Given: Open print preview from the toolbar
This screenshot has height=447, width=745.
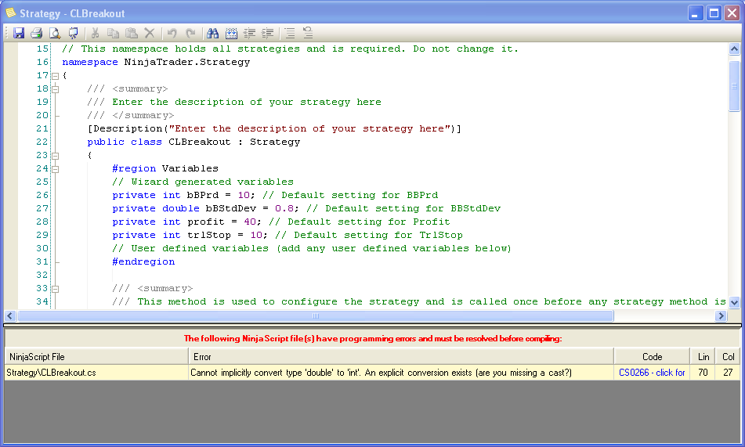Looking at the screenshot, I should (x=55, y=33).
